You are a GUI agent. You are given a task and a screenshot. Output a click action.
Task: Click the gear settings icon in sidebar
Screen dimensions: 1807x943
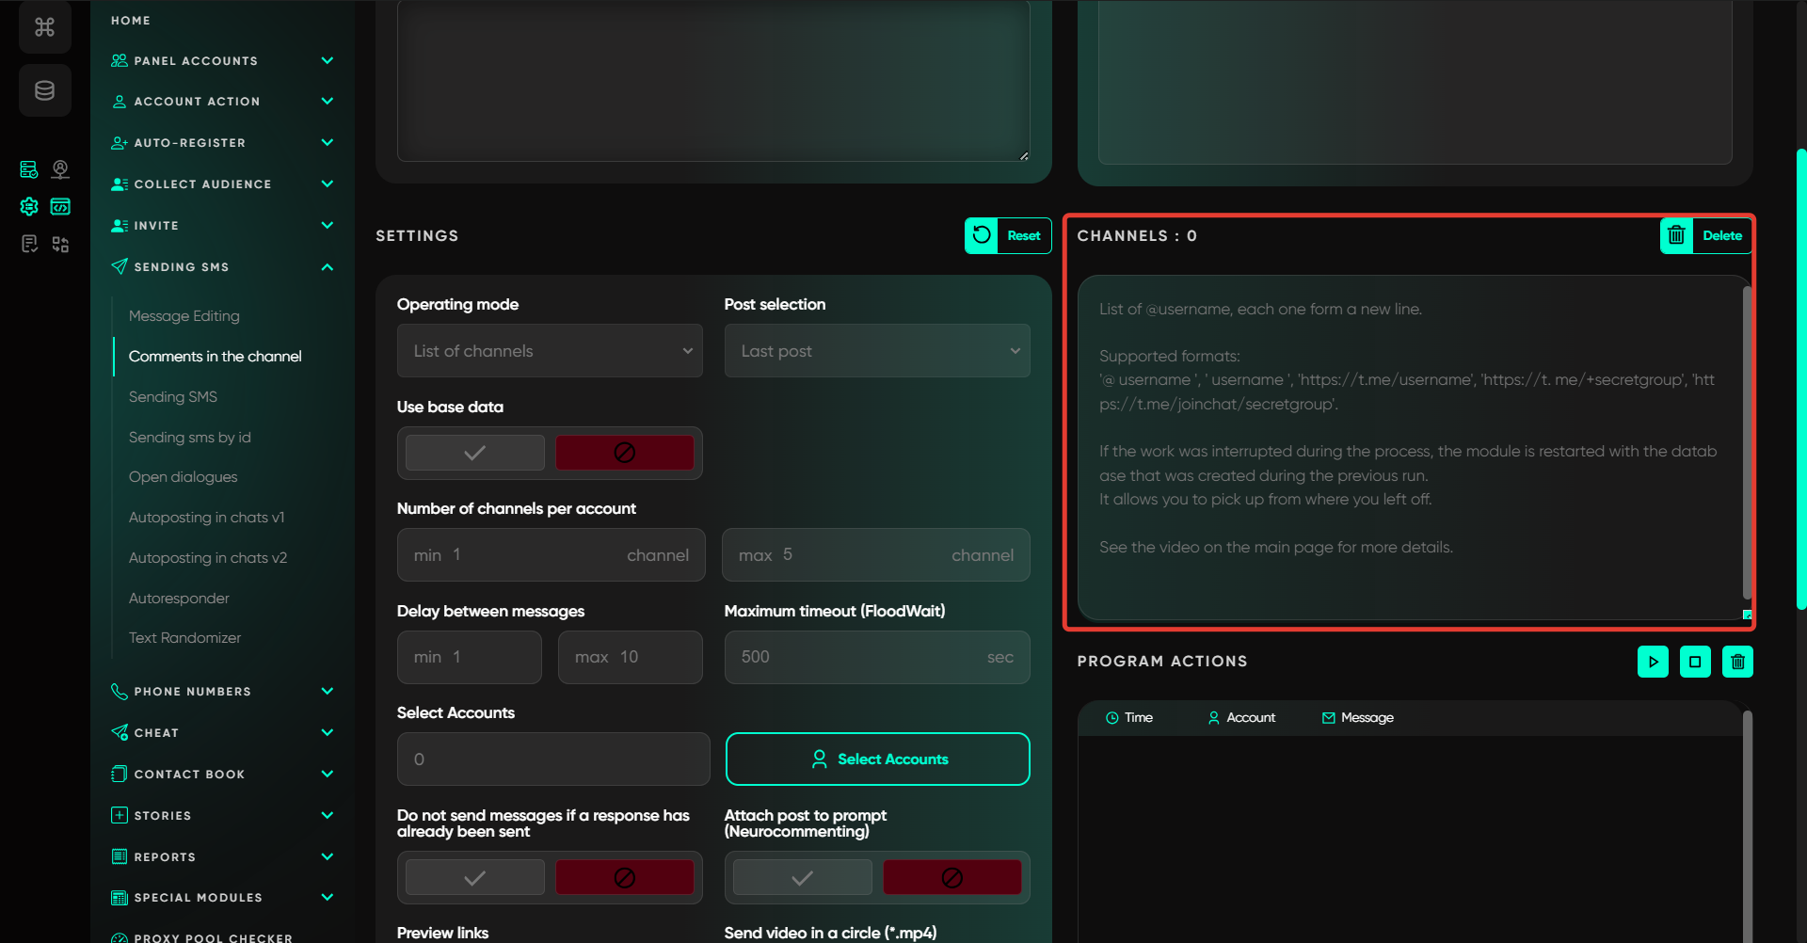[x=29, y=207]
